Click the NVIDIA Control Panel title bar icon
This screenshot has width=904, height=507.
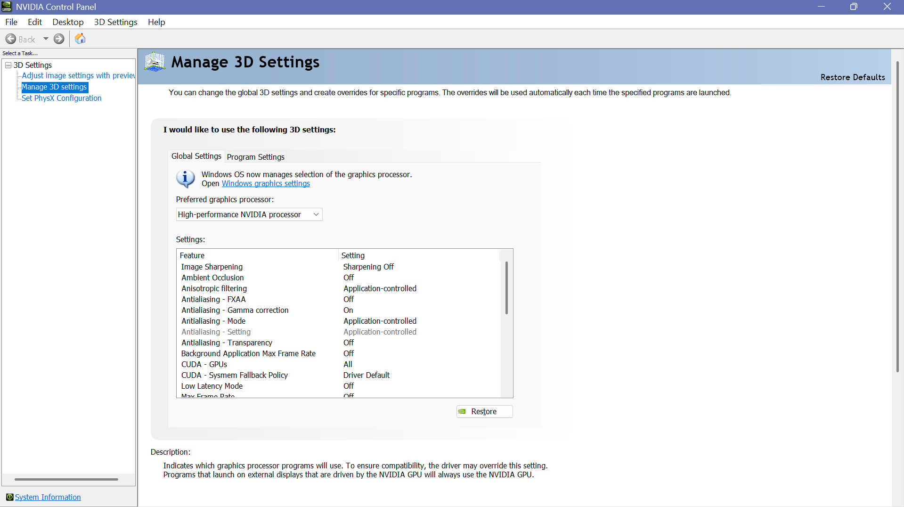pos(7,7)
